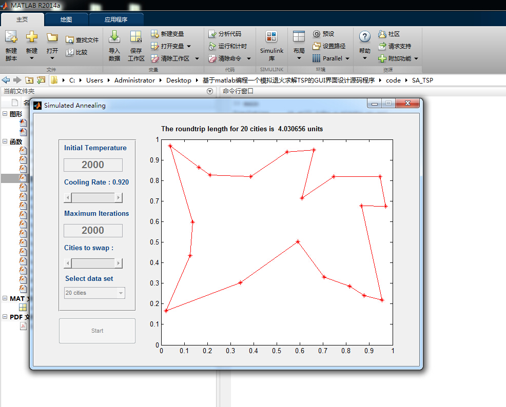Expand Add-Ons (附加功能) dropdown

pos(416,58)
